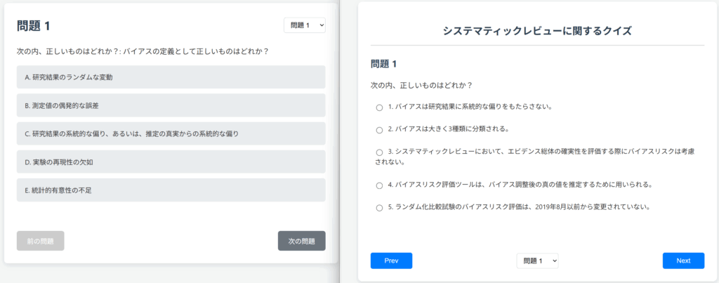Select radio option 1 about バイアス系統的な偏り
Image resolution: width=719 pixels, height=283 pixels.
pos(379,107)
